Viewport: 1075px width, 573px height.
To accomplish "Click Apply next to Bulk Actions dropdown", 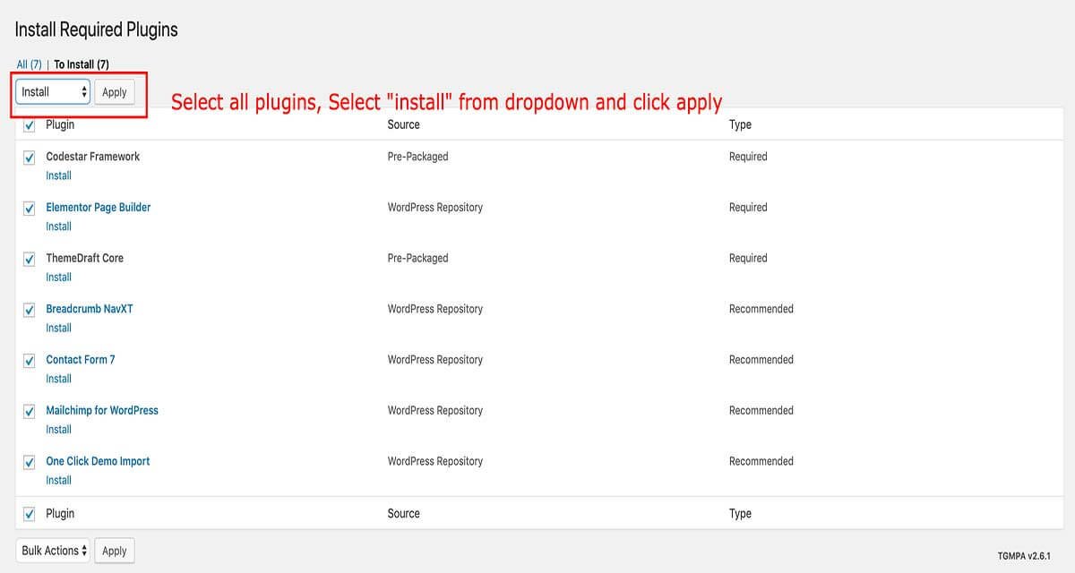I will tap(115, 551).
